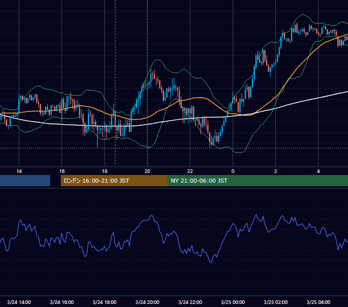Click the blue session bar before London
The height and width of the screenshot is (307, 348).
tap(25, 181)
